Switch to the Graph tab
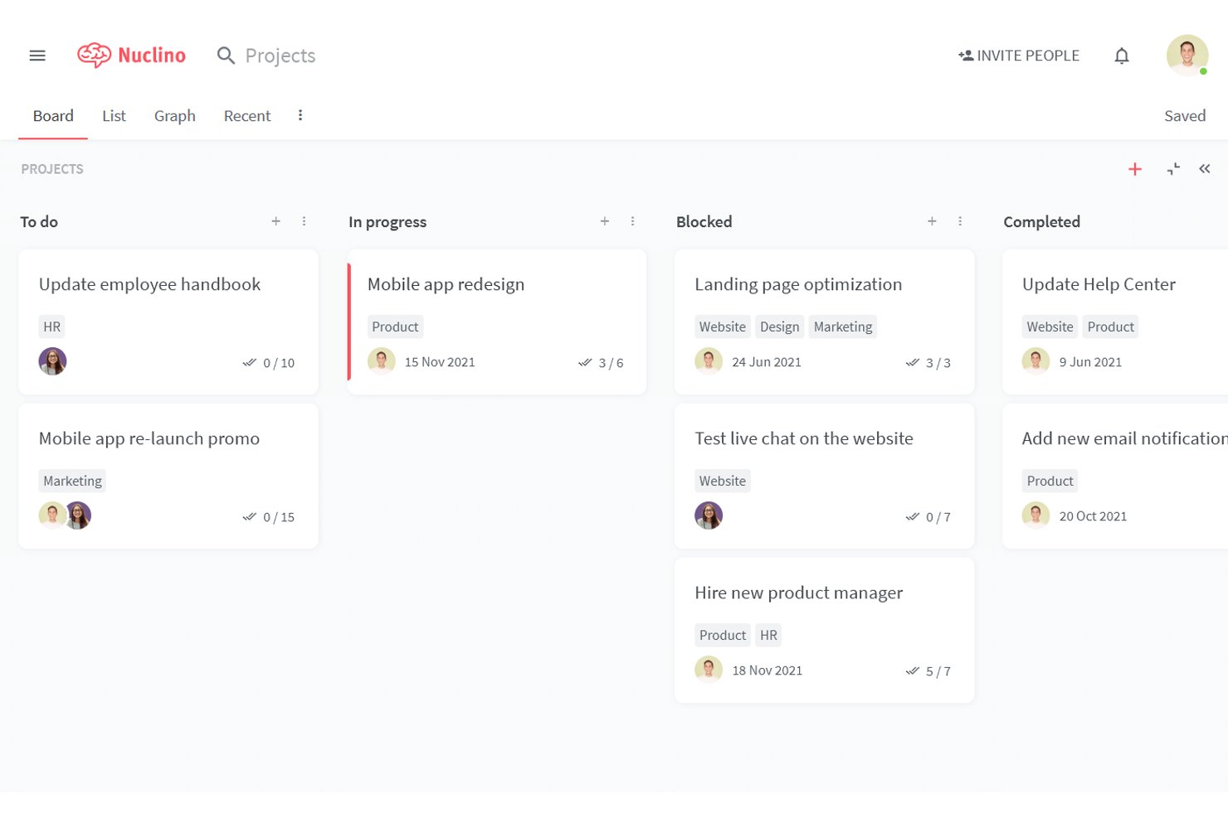The image size is (1228, 818). [175, 116]
